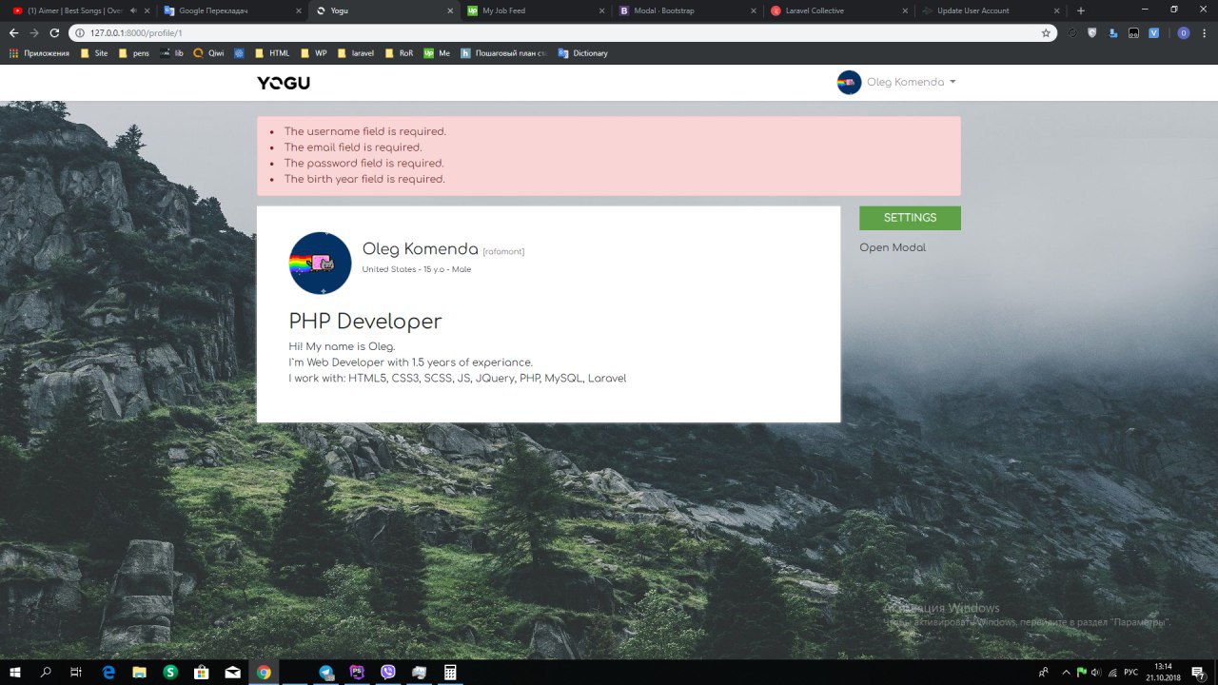The width and height of the screenshot is (1218, 685).
Task: Open the lib bookmark
Action: (x=171, y=53)
